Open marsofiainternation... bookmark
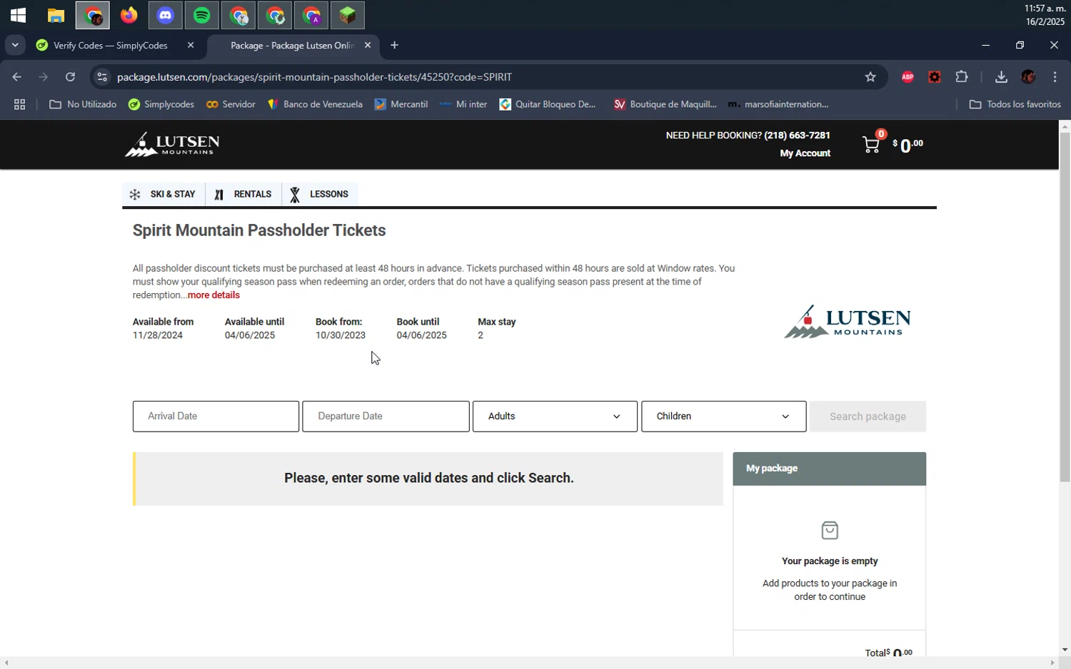This screenshot has width=1071, height=669. pyautogui.click(x=778, y=105)
